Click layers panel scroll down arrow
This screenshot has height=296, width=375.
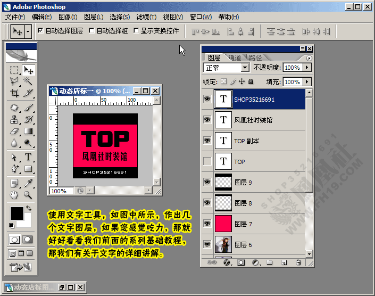(x=309, y=253)
